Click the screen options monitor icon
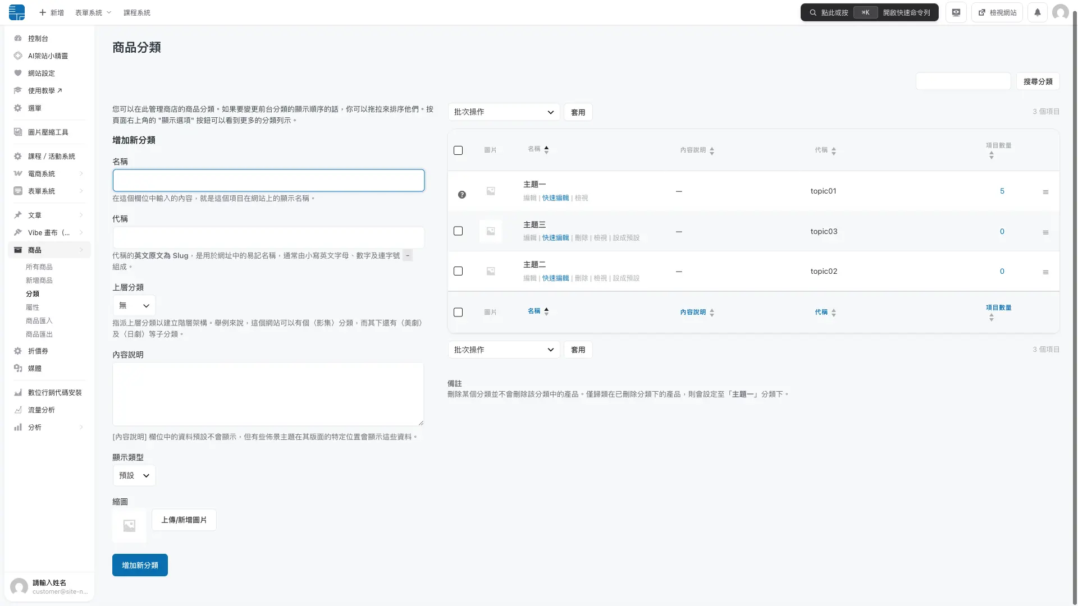This screenshot has width=1078, height=606. [x=956, y=12]
